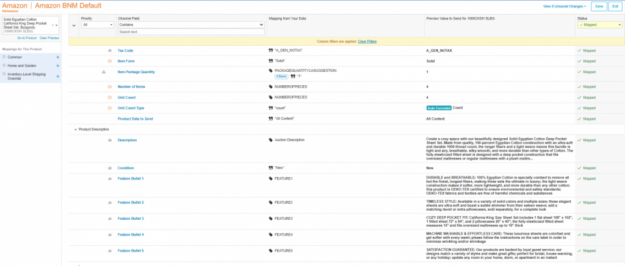This screenshot has width=625, height=266.
Task: Open the Channel Field Contains dropdown
Action: pyautogui.click(x=191, y=24)
